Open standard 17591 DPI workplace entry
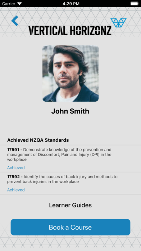The width and height of the screenshot is (141, 251). [x=70, y=159]
